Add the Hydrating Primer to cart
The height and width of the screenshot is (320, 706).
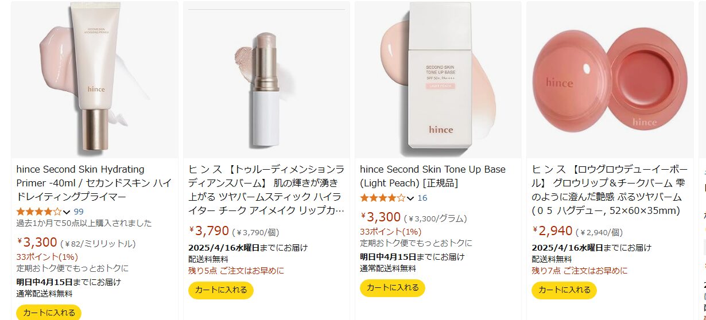[x=49, y=313]
